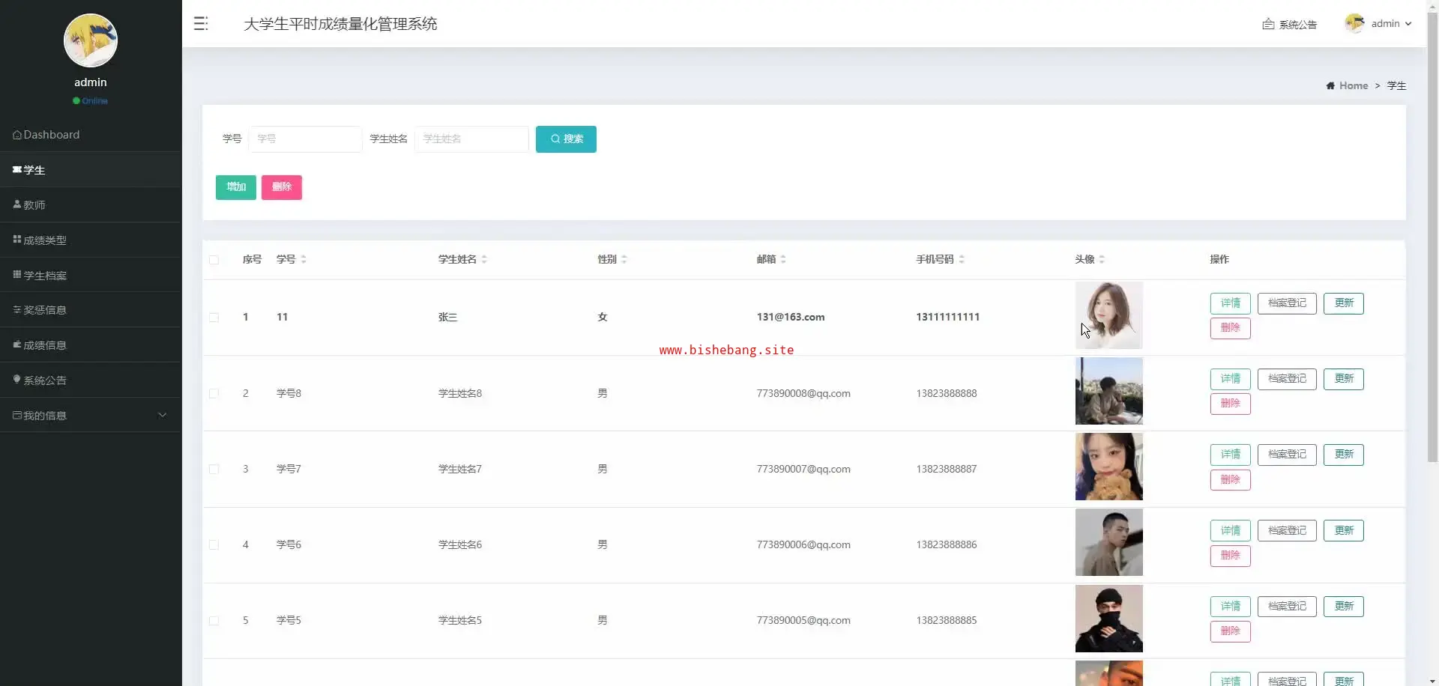1439x686 pixels.
Task: Sort by 邮箱 column arrows
Action: [x=783, y=259]
